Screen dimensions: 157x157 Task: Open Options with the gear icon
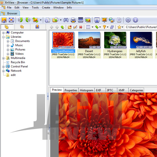[128, 20]
